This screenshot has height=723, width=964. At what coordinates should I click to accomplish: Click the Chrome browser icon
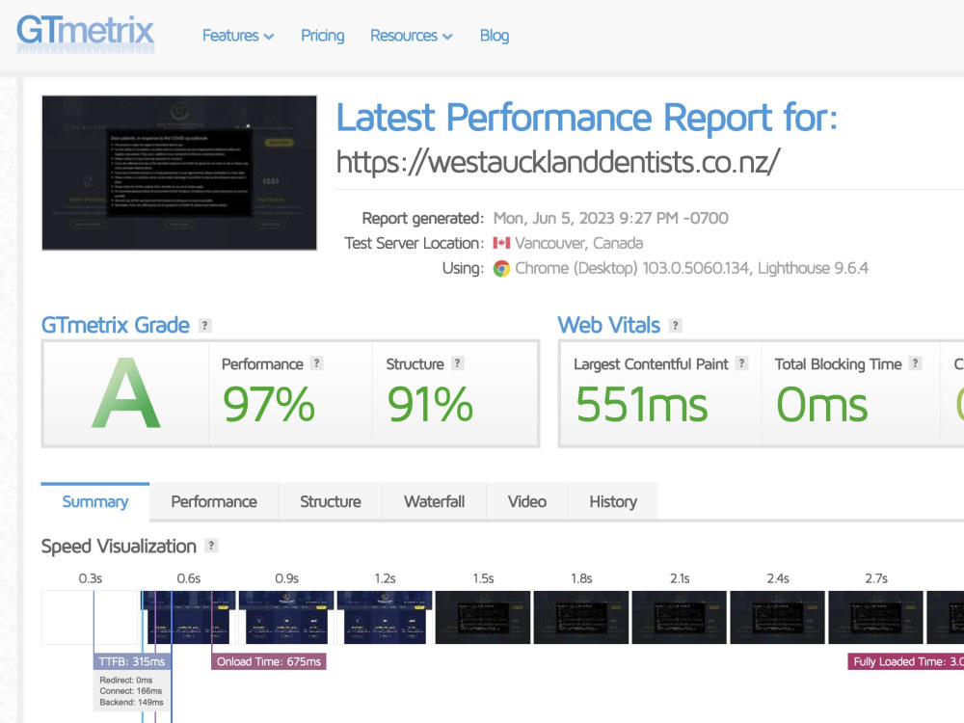pyautogui.click(x=501, y=269)
